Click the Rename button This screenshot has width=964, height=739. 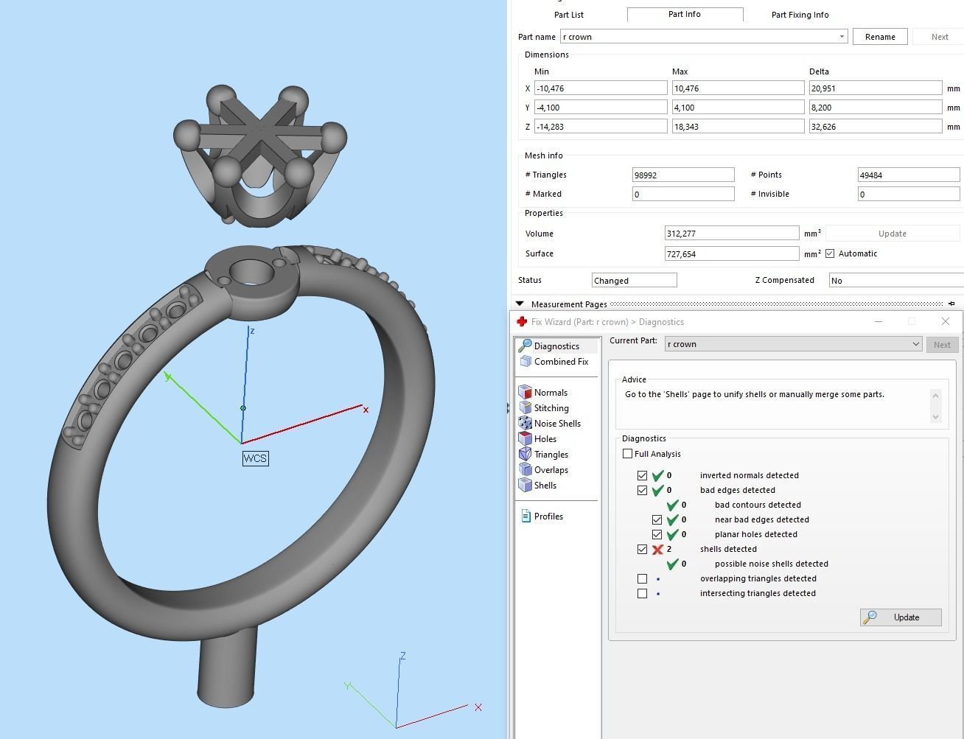coord(880,37)
